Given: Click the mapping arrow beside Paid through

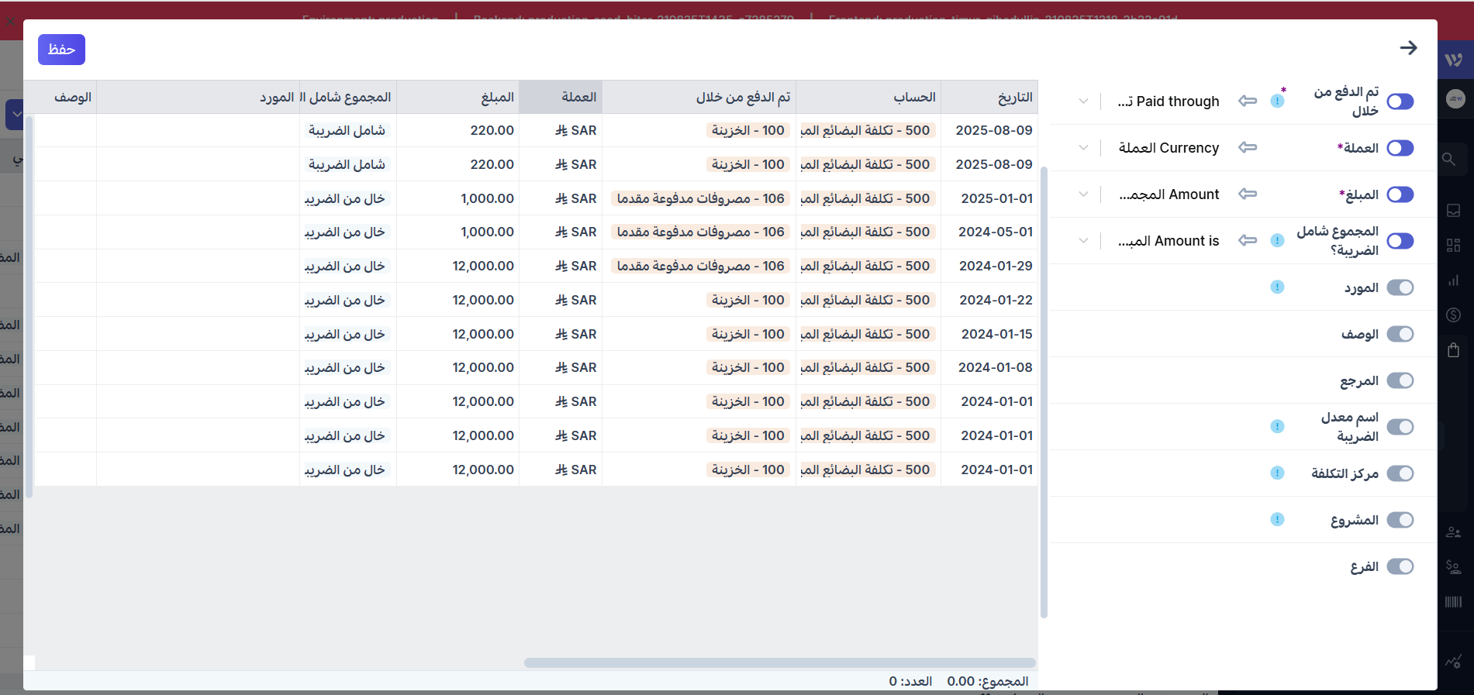Looking at the screenshot, I should (1248, 101).
